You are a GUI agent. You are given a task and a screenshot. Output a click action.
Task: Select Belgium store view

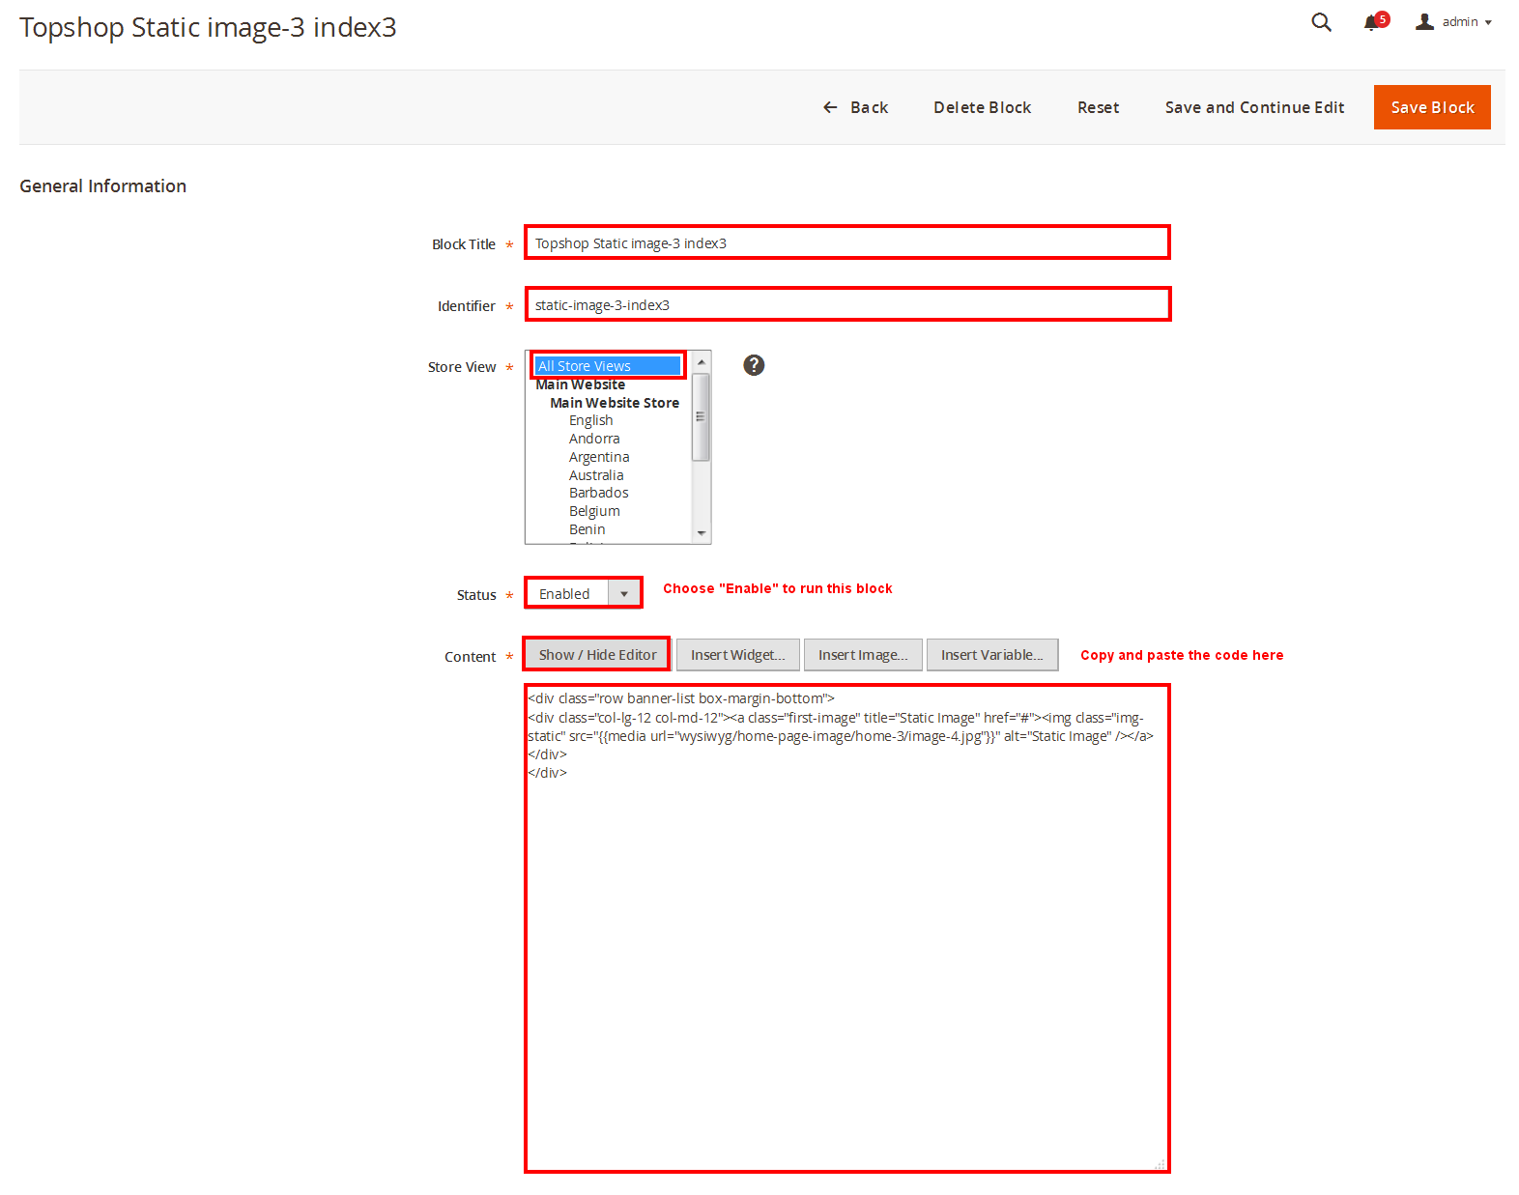point(594,511)
